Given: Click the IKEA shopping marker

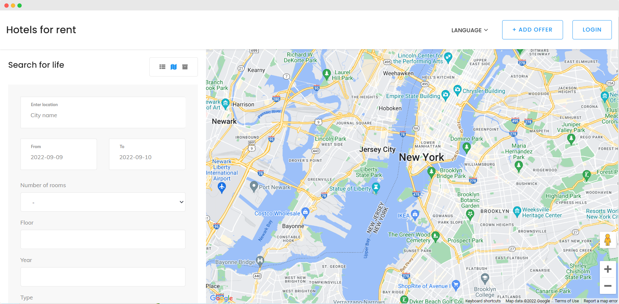Looking at the screenshot, I should (415, 215).
